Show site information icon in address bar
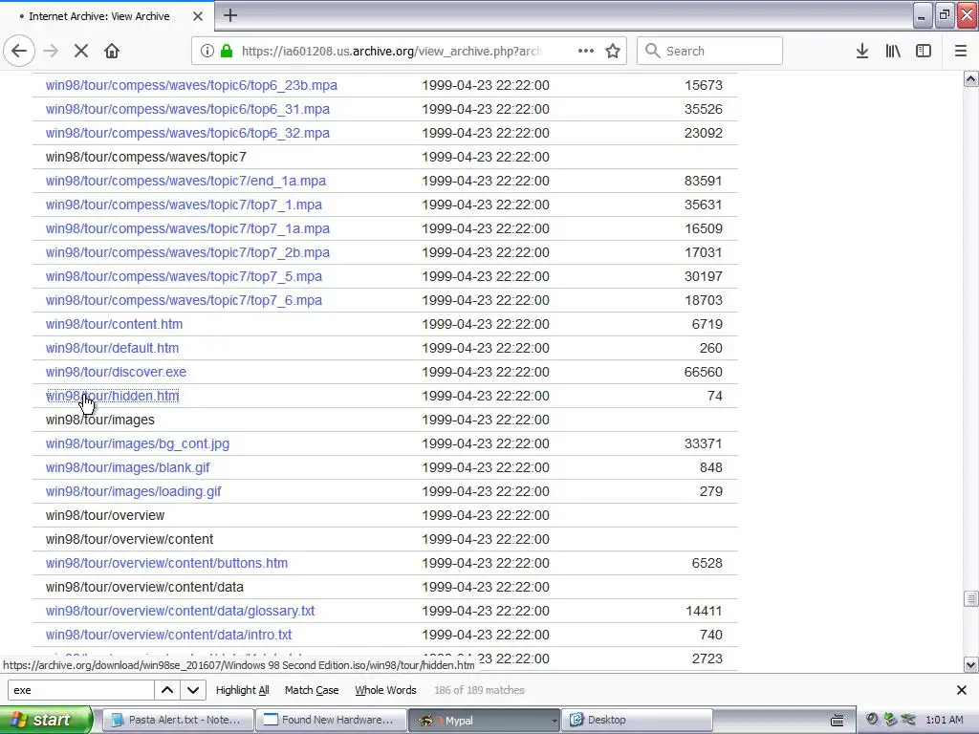 point(207,52)
